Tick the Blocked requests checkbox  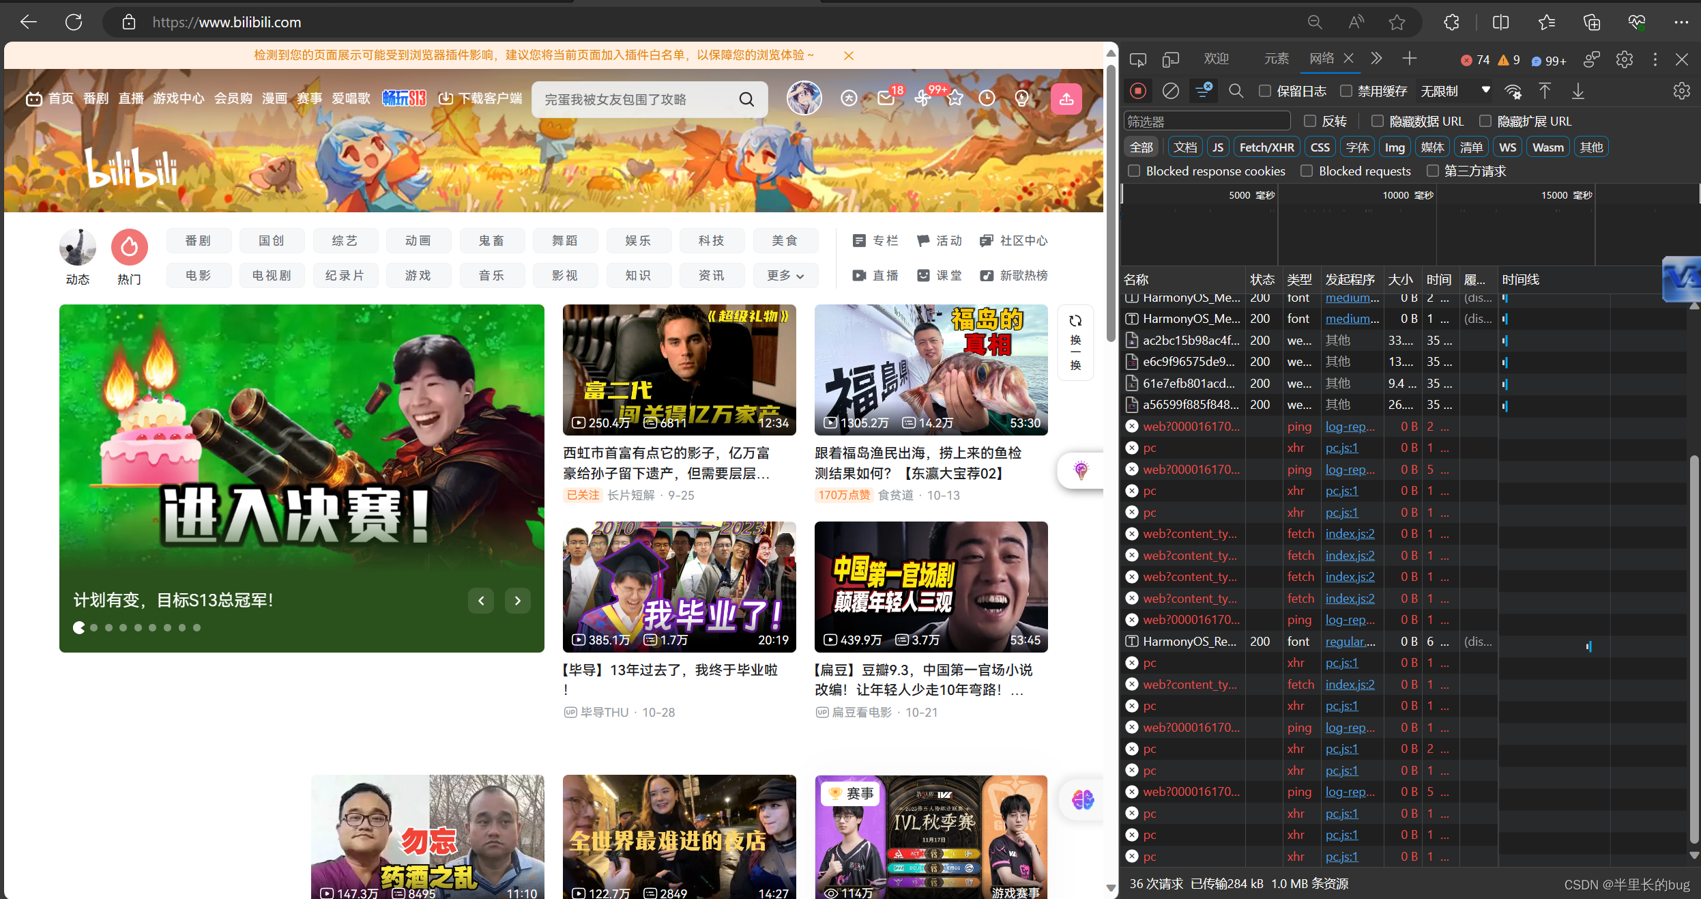1307,171
